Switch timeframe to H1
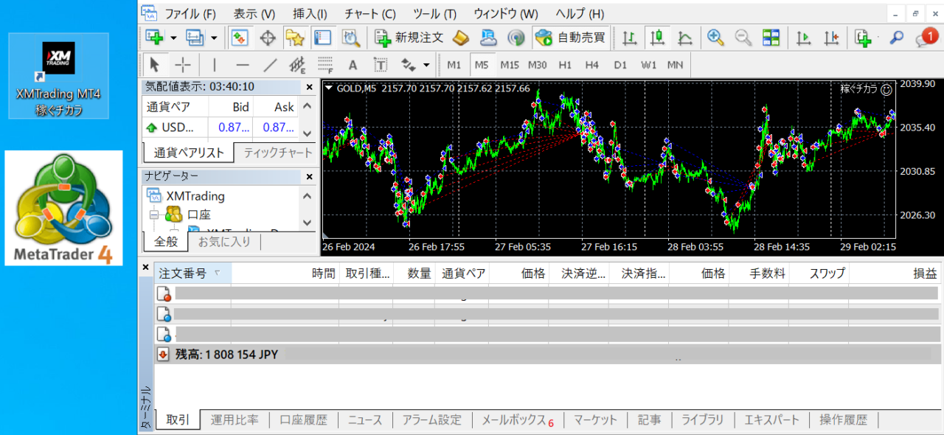 click(565, 65)
